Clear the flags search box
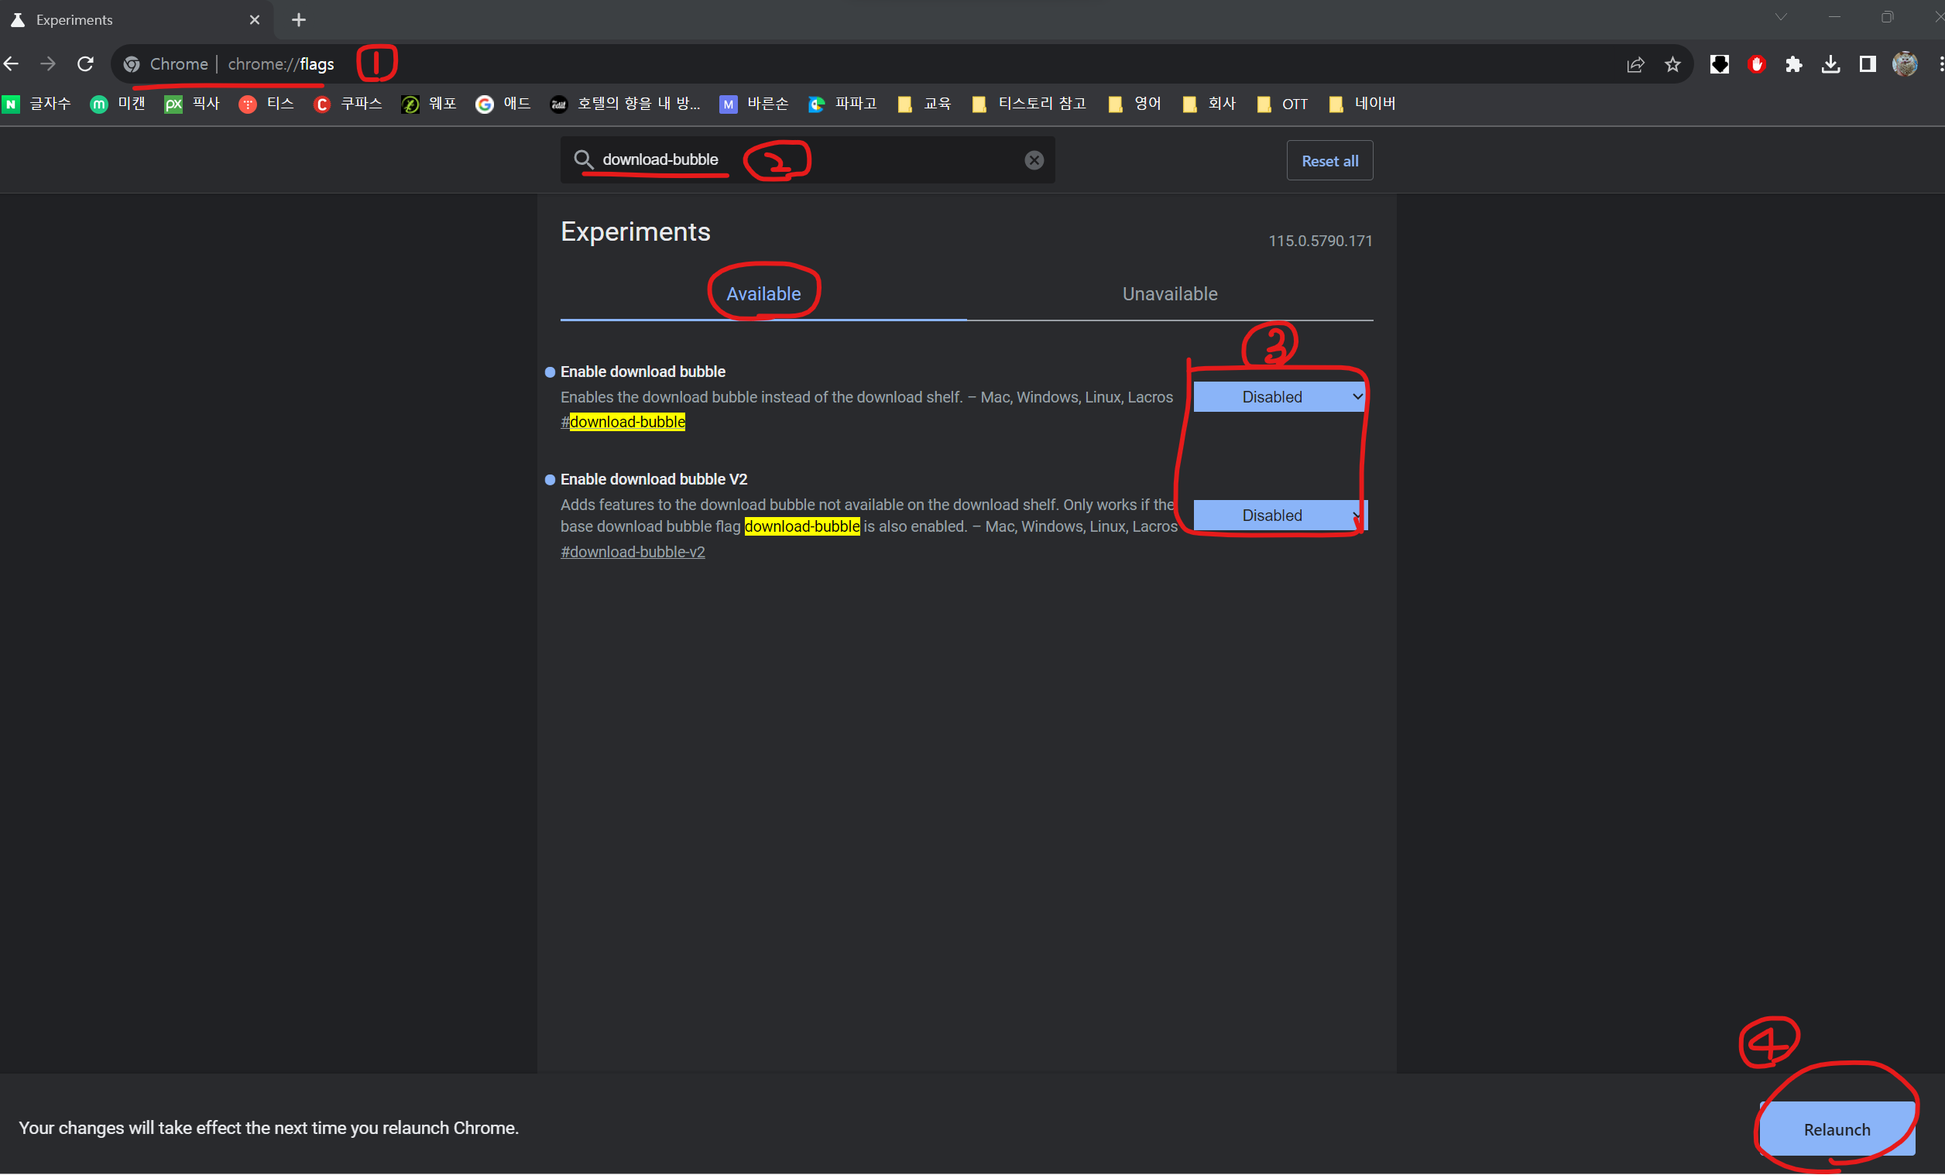This screenshot has width=1945, height=1175. coord(1033,160)
